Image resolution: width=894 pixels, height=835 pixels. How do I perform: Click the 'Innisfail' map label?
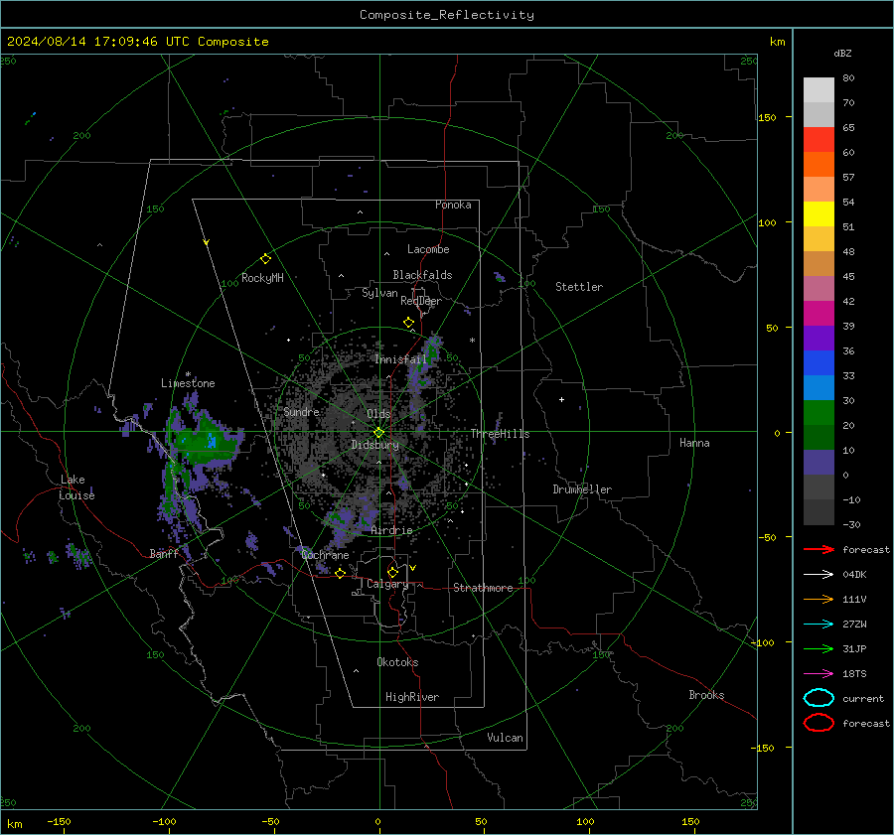tap(400, 359)
